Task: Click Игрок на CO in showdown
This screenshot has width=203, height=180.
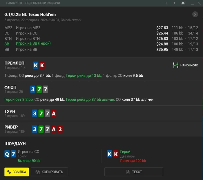Action: click(x=28, y=152)
